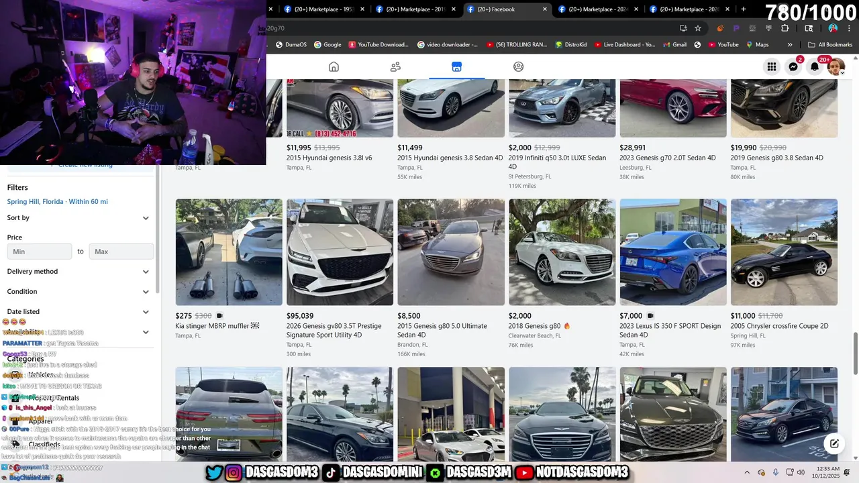The height and width of the screenshot is (483, 859).
Task: Click the floating compose message icon
Action: (834, 443)
